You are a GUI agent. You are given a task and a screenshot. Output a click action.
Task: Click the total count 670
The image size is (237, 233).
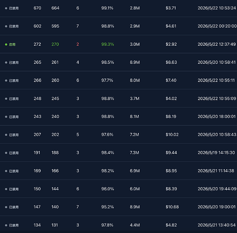(x=37, y=8)
